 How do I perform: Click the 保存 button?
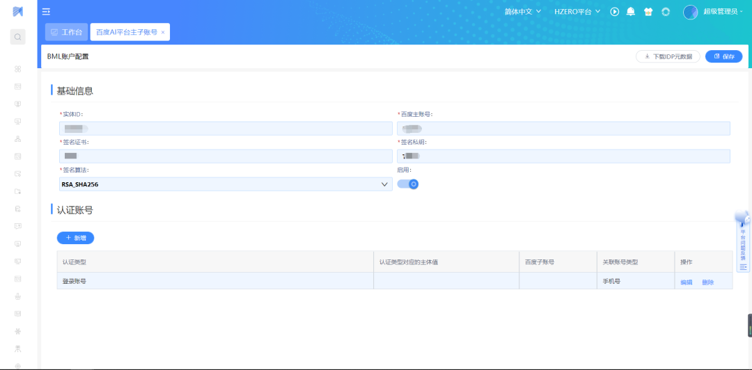(x=723, y=57)
